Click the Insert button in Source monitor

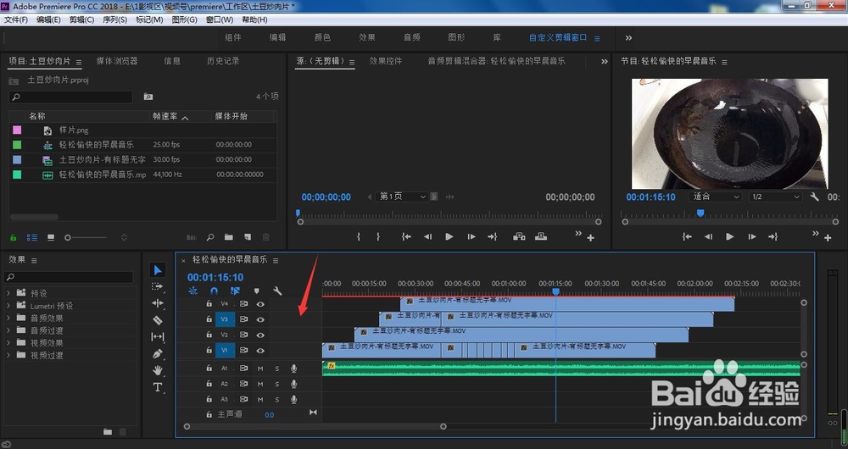(x=519, y=236)
